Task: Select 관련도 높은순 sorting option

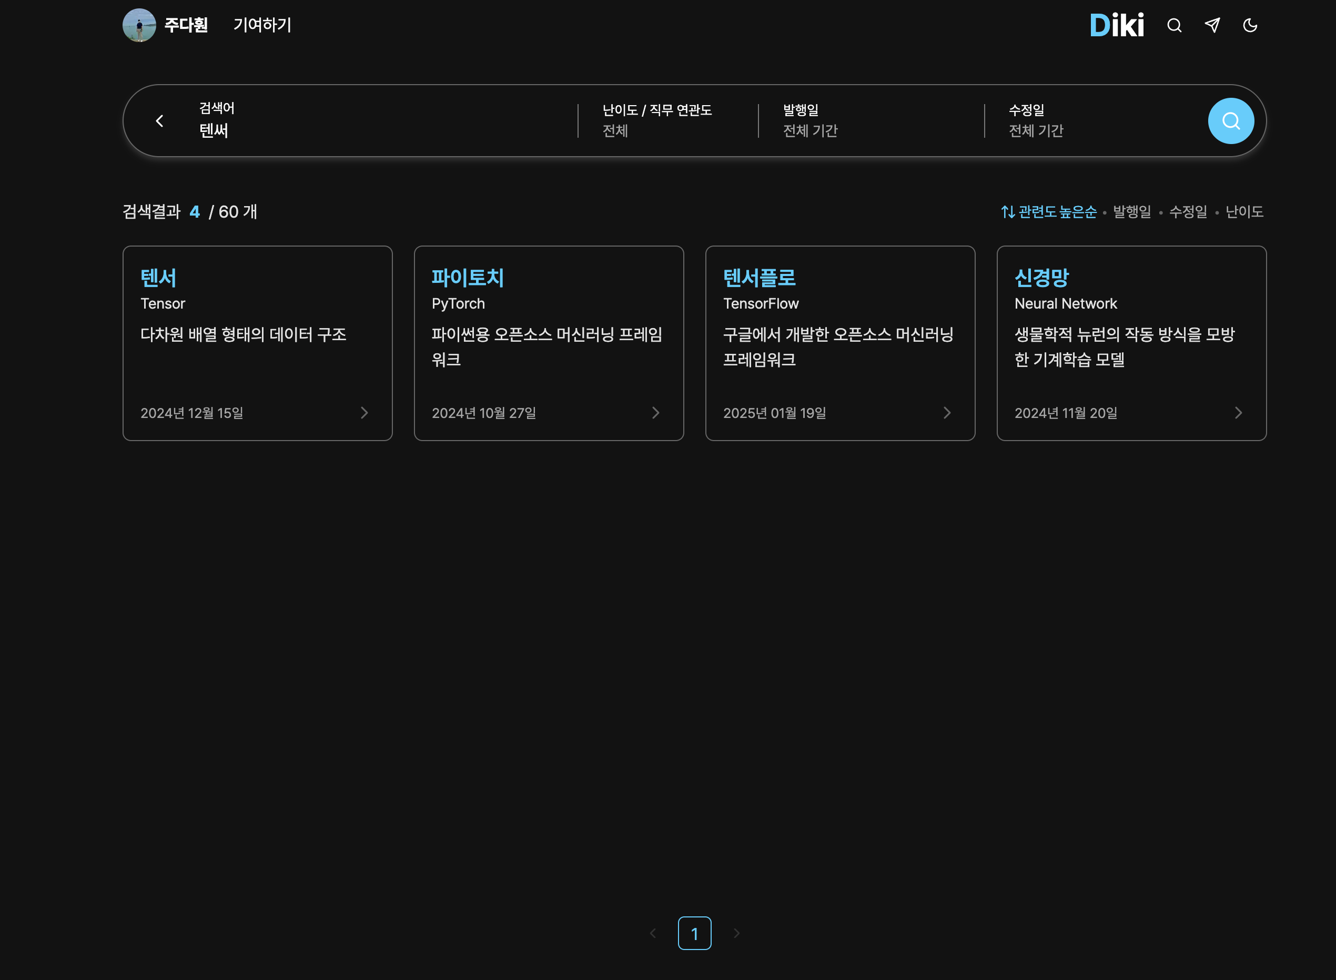Action: (x=1058, y=211)
